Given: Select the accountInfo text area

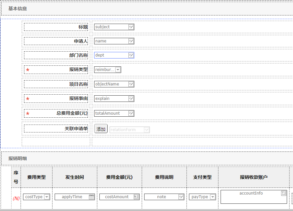Looking at the screenshot, I should [x=254, y=197].
